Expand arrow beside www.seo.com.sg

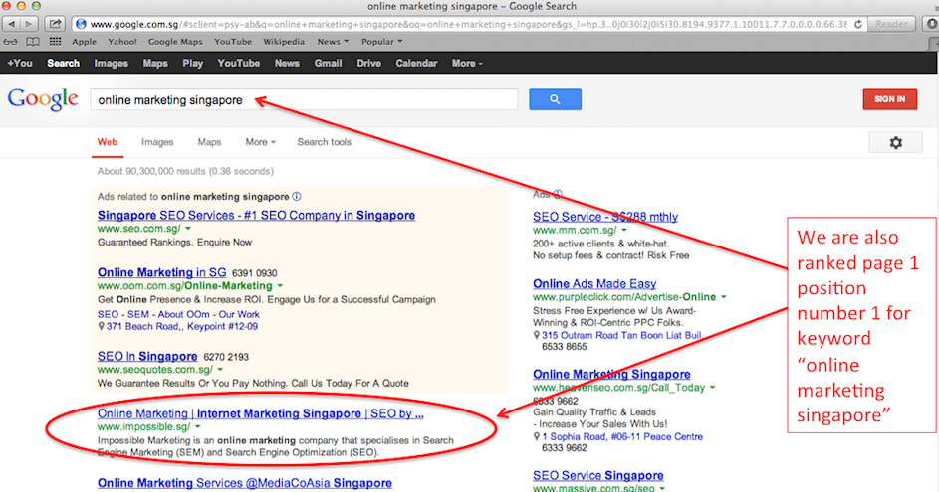(188, 229)
